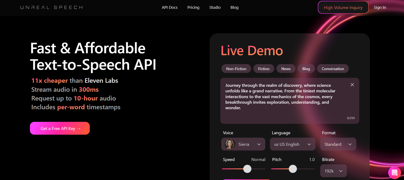Open the chat support bubble icon

394,173
